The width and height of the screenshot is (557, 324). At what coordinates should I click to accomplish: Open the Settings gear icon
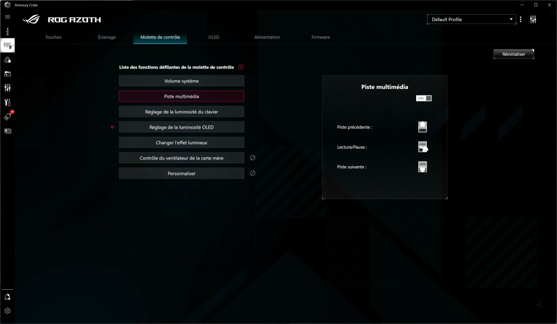(x=8, y=311)
